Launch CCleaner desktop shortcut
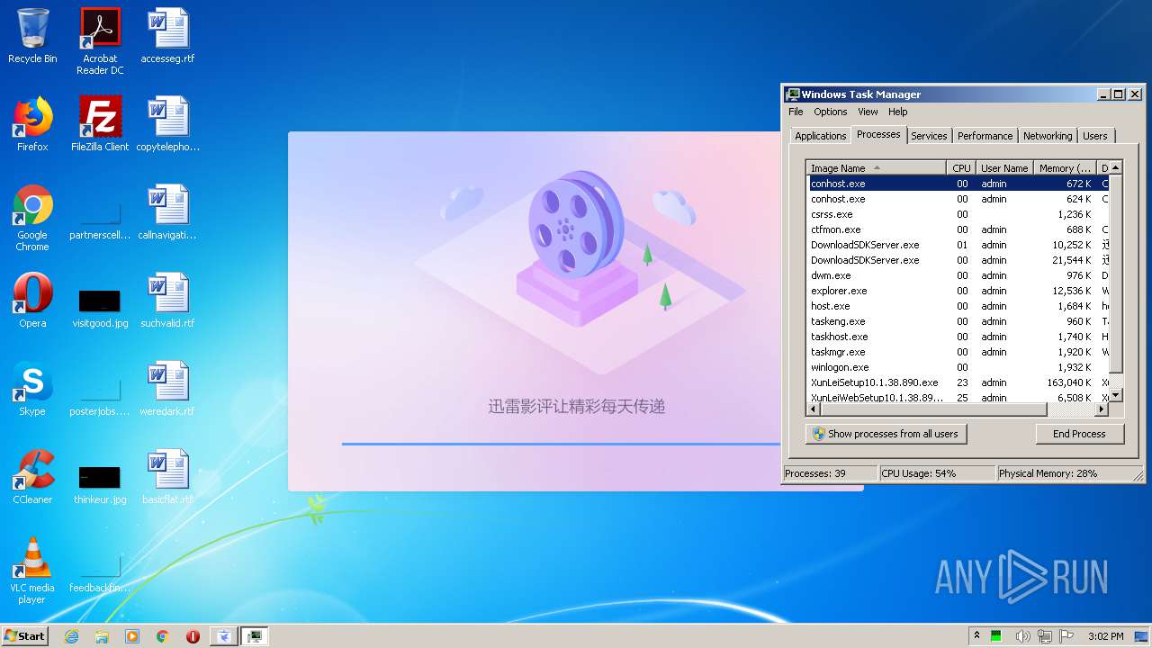Screen dimensions: 1152x648 click(x=32, y=477)
